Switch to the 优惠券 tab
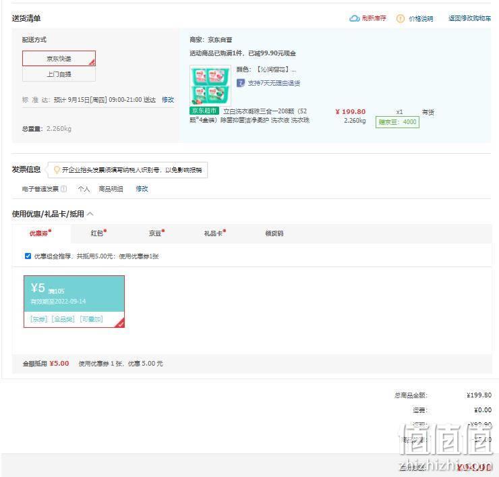The width and height of the screenshot is (499, 477). 40,233
